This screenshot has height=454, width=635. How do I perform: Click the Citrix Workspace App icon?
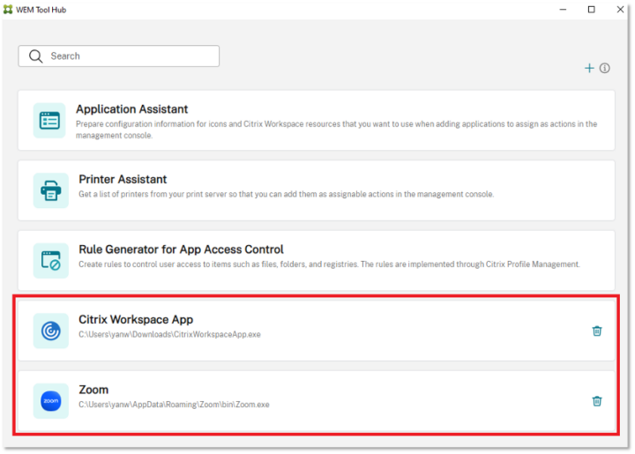[50, 331]
